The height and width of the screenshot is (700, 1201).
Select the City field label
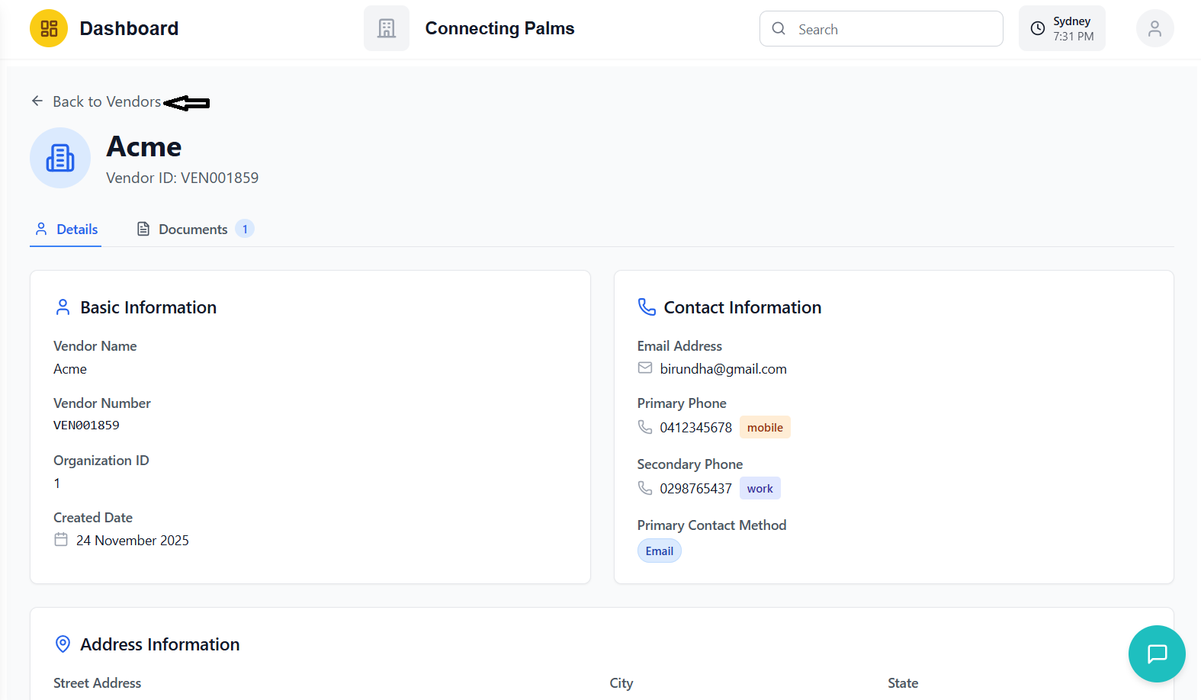(x=621, y=683)
